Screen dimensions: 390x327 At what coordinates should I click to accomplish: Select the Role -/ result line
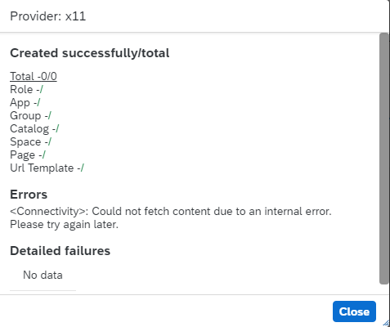(x=26, y=89)
